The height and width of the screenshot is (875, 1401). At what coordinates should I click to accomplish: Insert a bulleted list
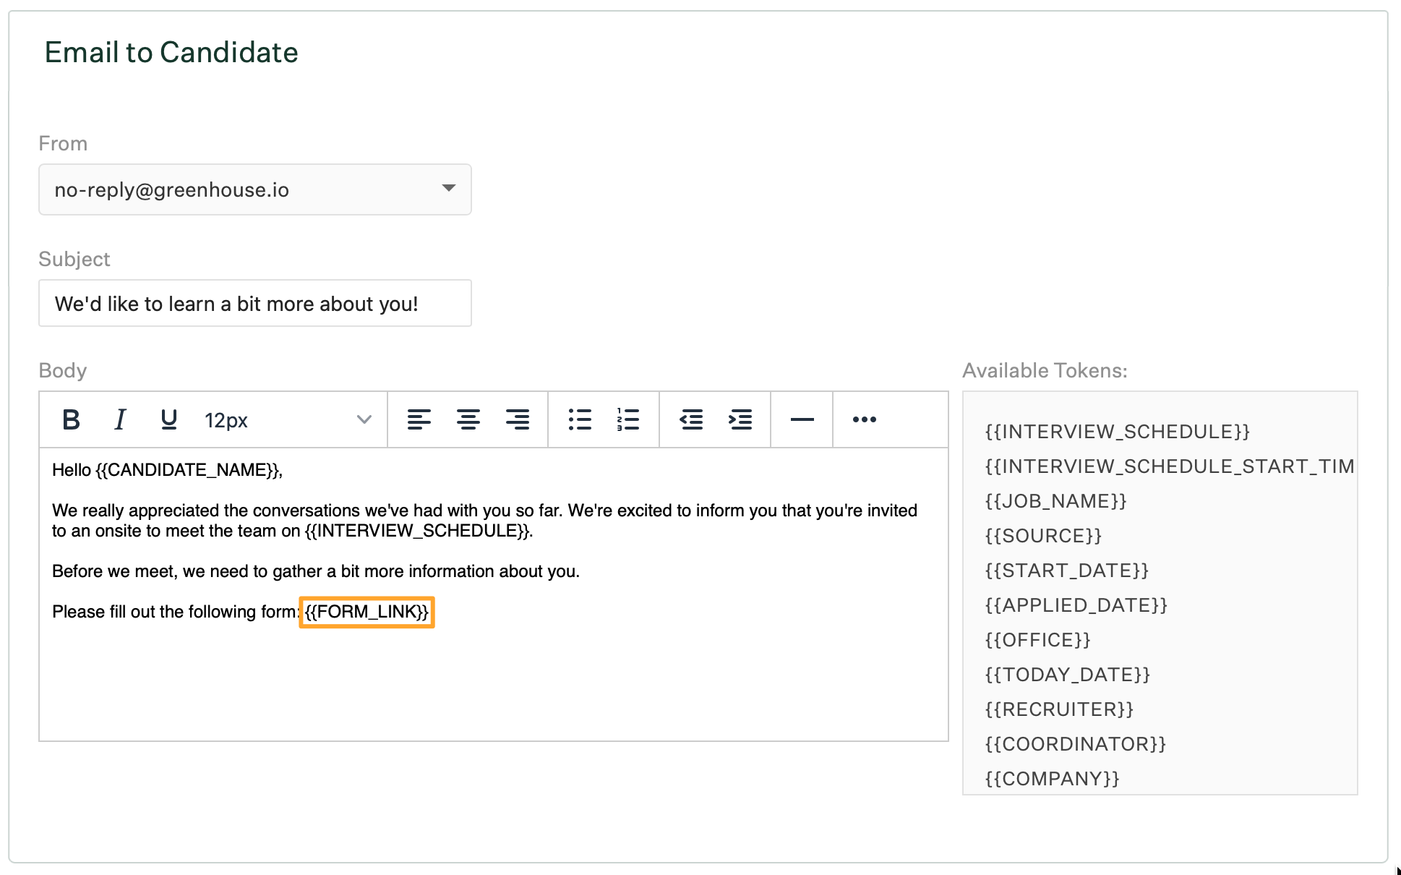[579, 419]
